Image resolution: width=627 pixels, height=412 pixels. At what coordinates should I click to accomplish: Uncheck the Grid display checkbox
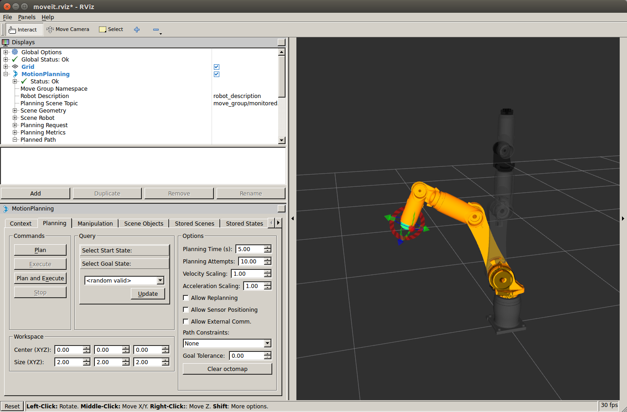217,67
